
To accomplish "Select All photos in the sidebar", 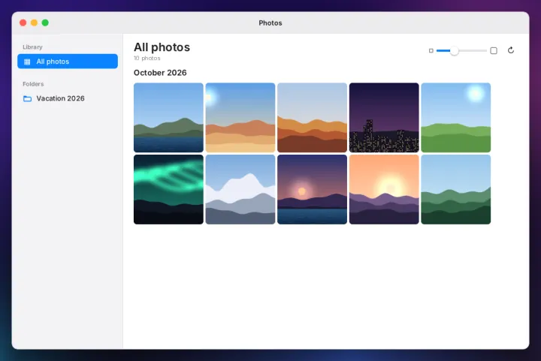I will [68, 62].
